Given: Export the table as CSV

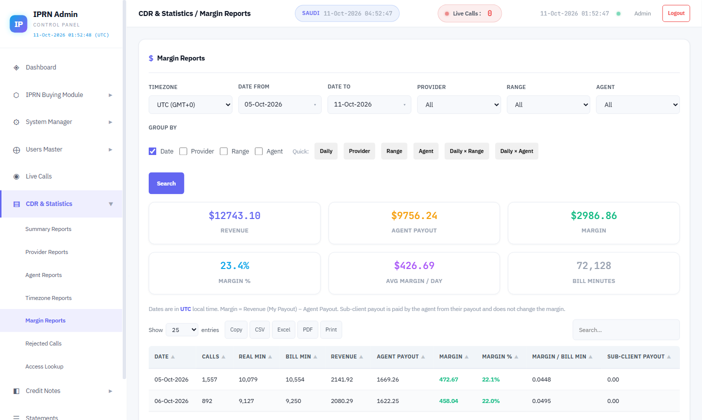Looking at the screenshot, I should point(260,329).
